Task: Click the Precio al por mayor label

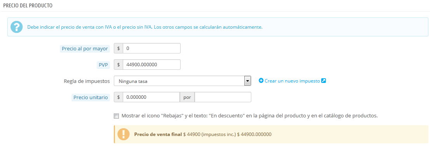Action: (x=85, y=49)
